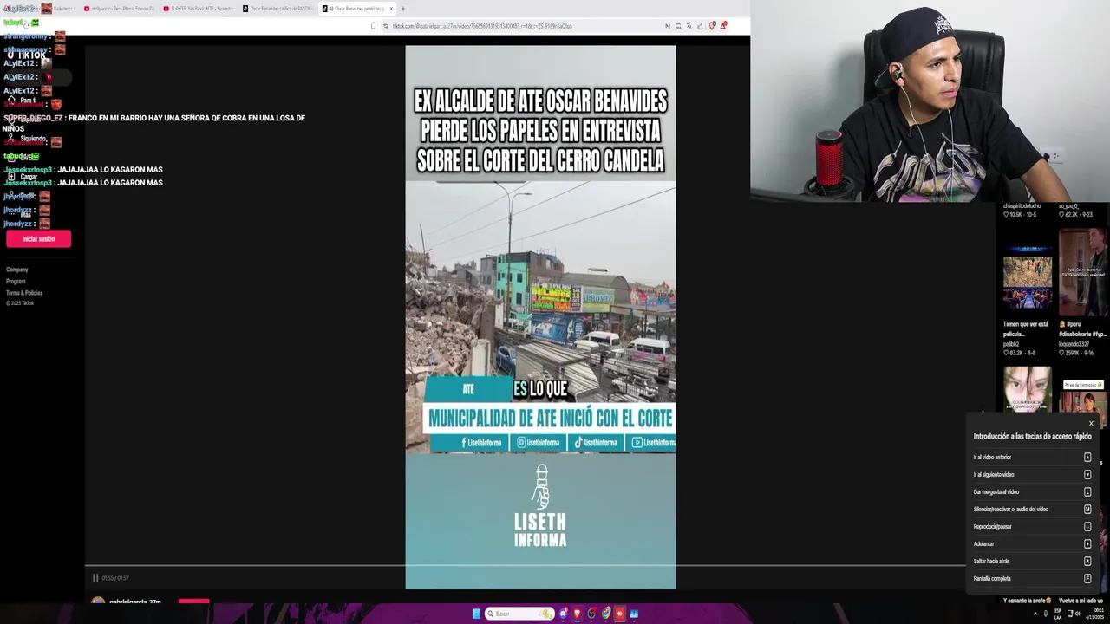
Task: Click the volume icon in system tray
Action: click(1078, 614)
